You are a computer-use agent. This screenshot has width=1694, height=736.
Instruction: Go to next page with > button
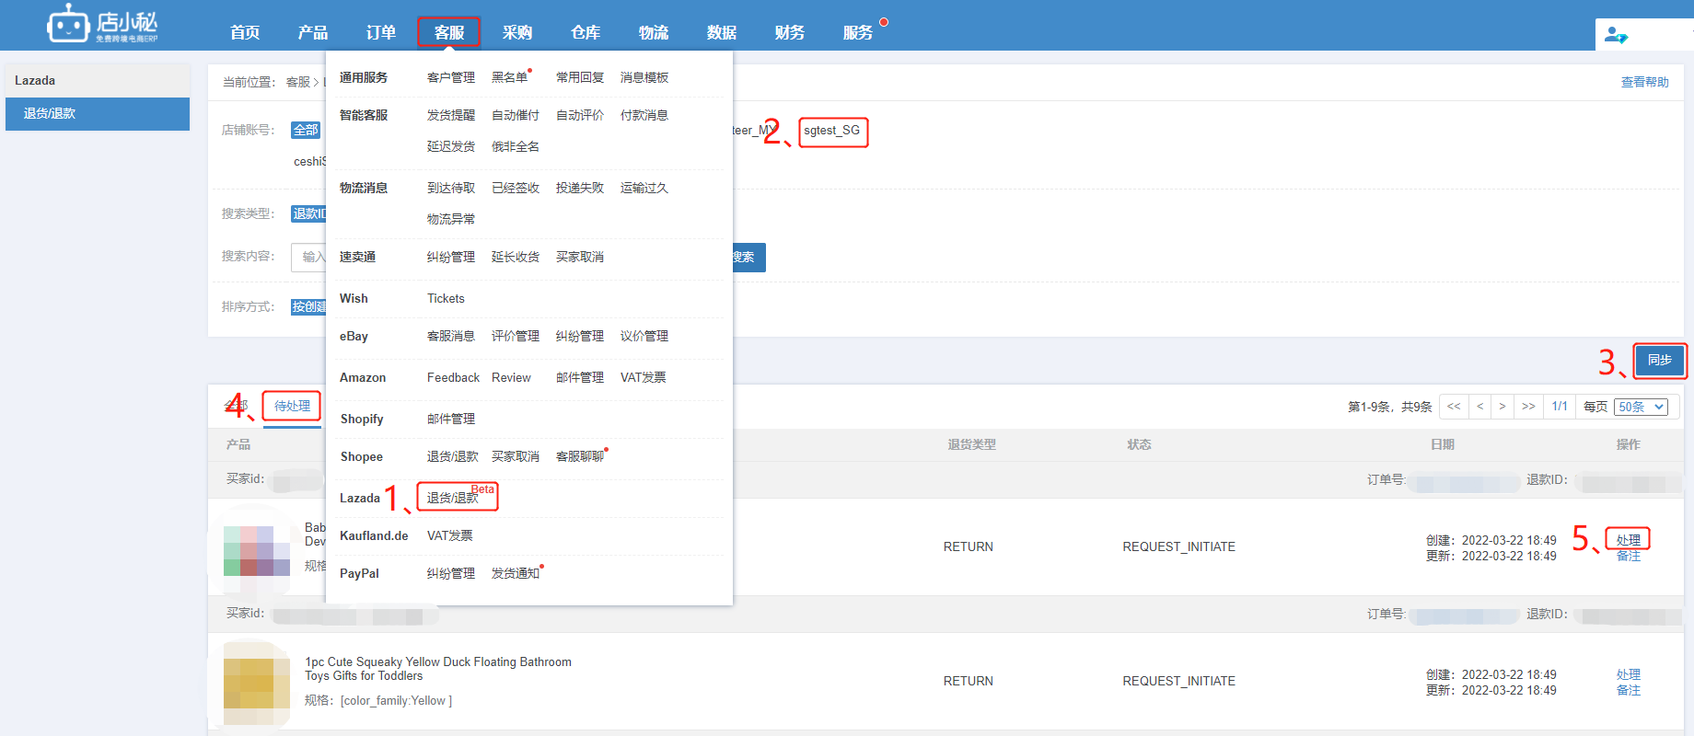(1502, 407)
